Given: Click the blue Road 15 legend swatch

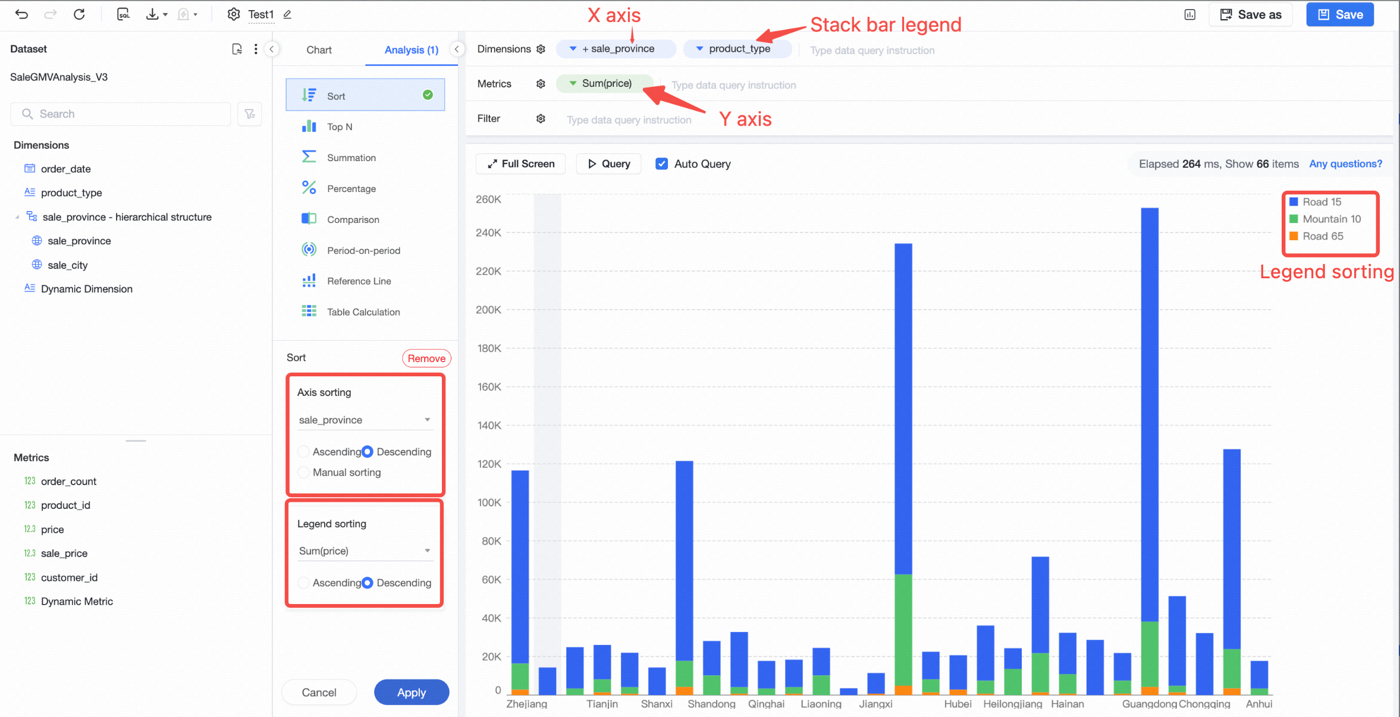Looking at the screenshot, I should pyautogui.click(x=1294, y=202).
